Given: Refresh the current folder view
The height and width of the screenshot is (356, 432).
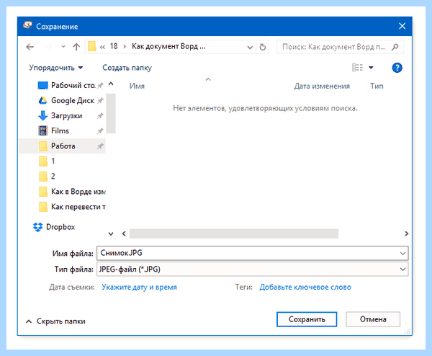Looking at the screenshot, I should (x=263, y=47).
